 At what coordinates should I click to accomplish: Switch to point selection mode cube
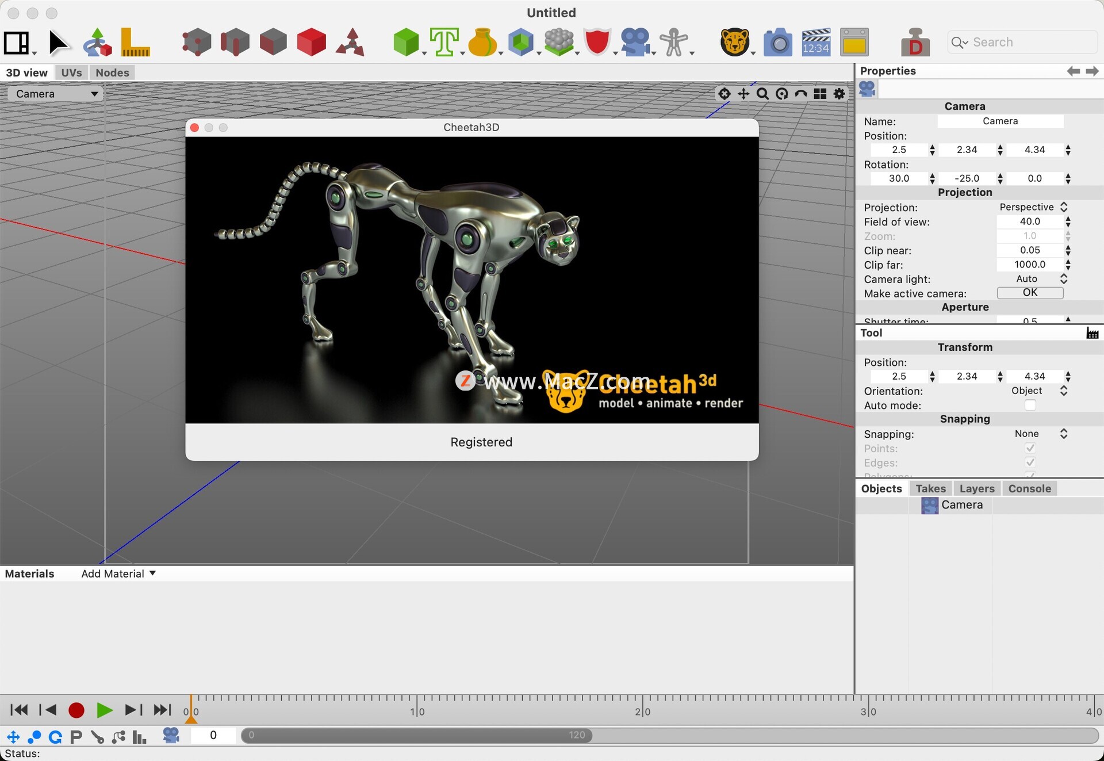(x=197, y=43)
